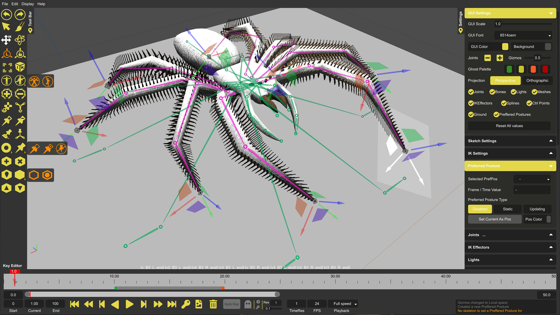Image resolution: width=560 pixels, height=315 pixels.
Task: Uncheck the Ground display option
Action: [471, 114]
